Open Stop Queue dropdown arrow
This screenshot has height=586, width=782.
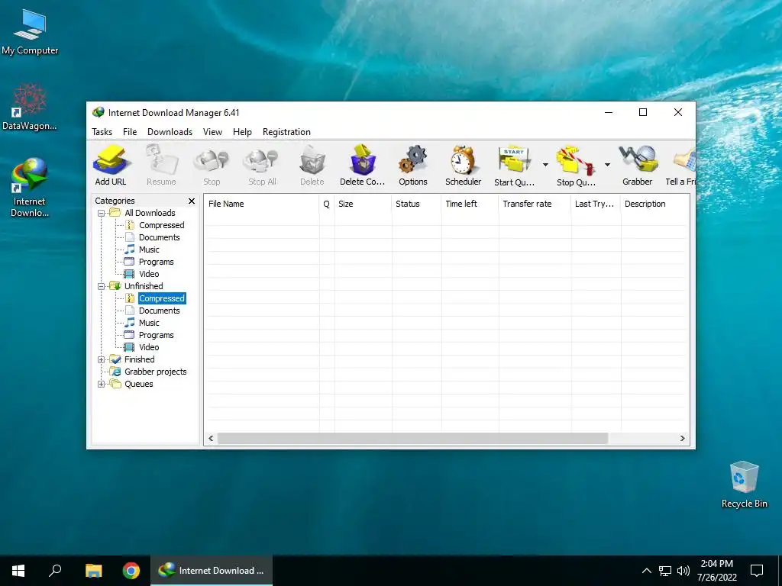click(x=607, y=165)
